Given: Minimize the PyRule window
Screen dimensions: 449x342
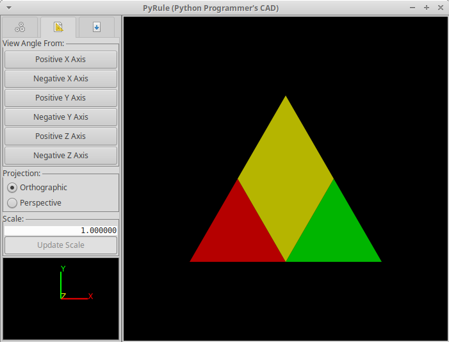Looking at the screenshot, I should pos(412,8).
